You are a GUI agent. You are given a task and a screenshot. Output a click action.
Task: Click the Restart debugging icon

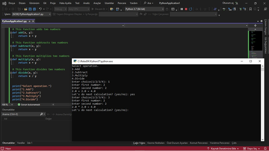(x=191, y=9)
